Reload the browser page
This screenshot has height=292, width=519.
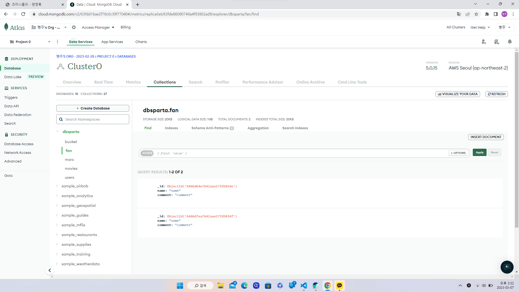pos(23,14)
